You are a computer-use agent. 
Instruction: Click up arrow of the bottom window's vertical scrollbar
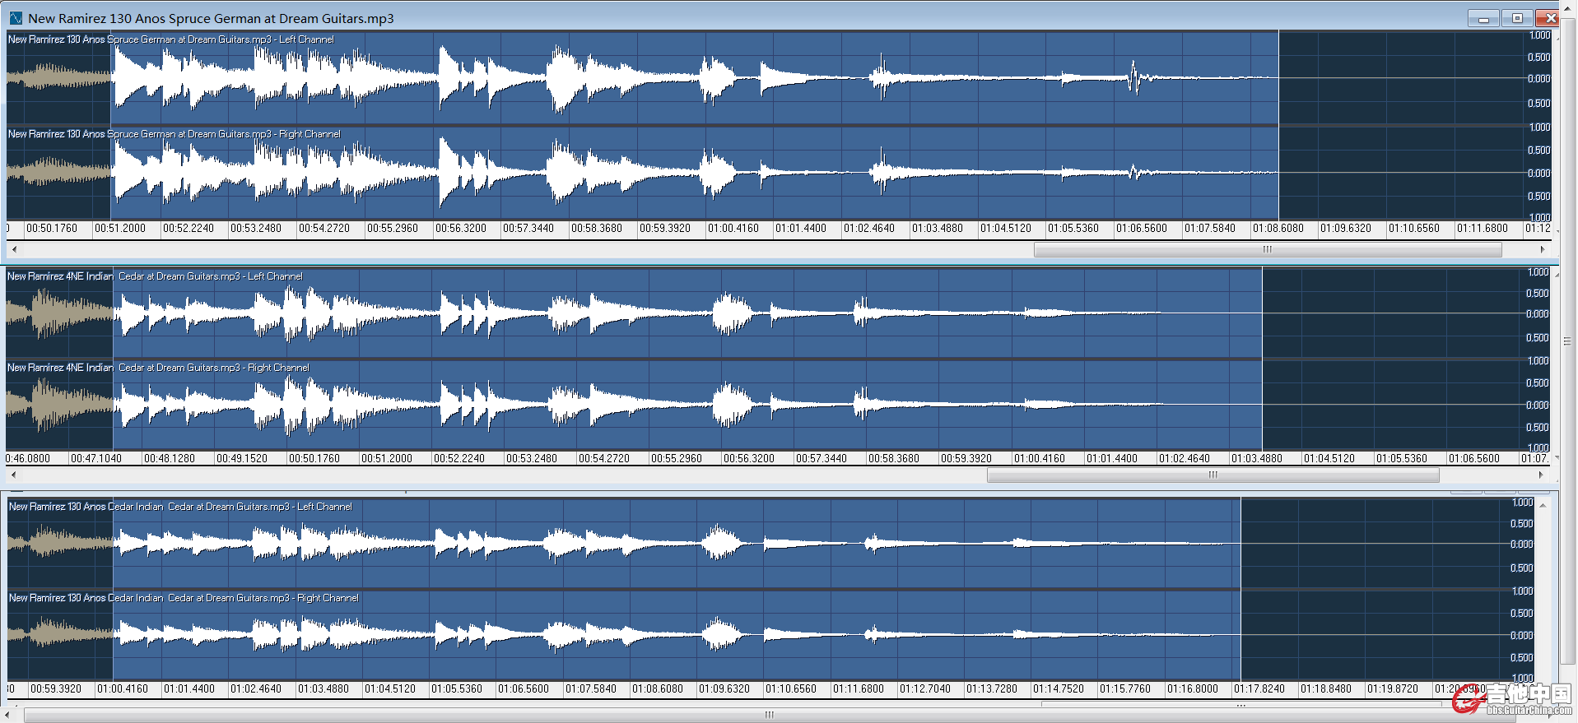[1543, 505]
